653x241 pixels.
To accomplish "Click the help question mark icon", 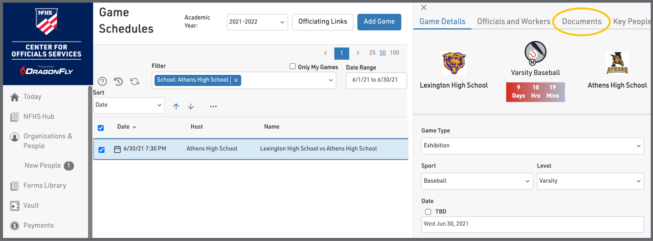I will pos(102,81).
